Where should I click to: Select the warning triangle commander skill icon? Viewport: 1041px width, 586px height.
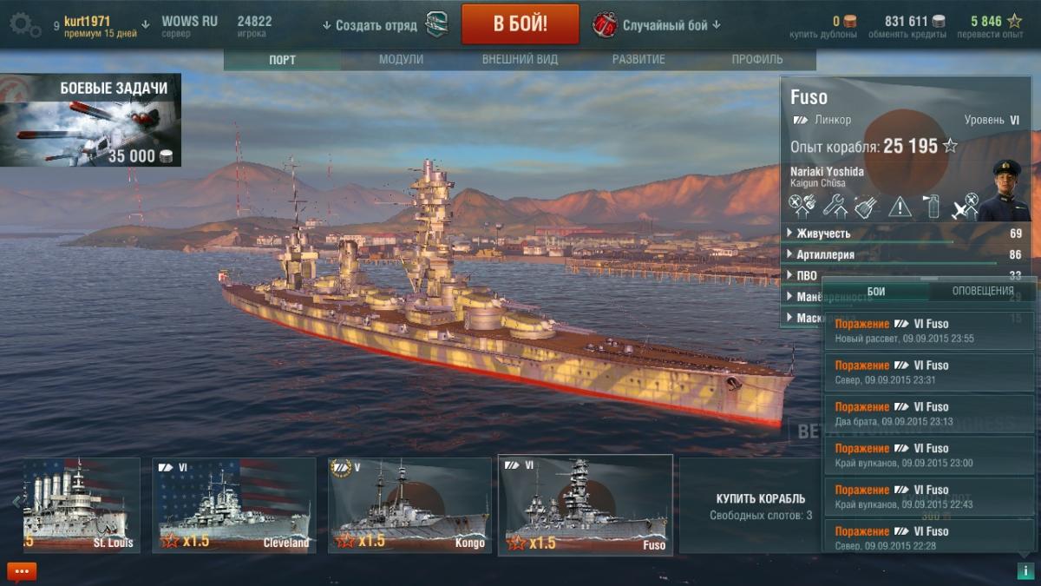click(900, 206)
